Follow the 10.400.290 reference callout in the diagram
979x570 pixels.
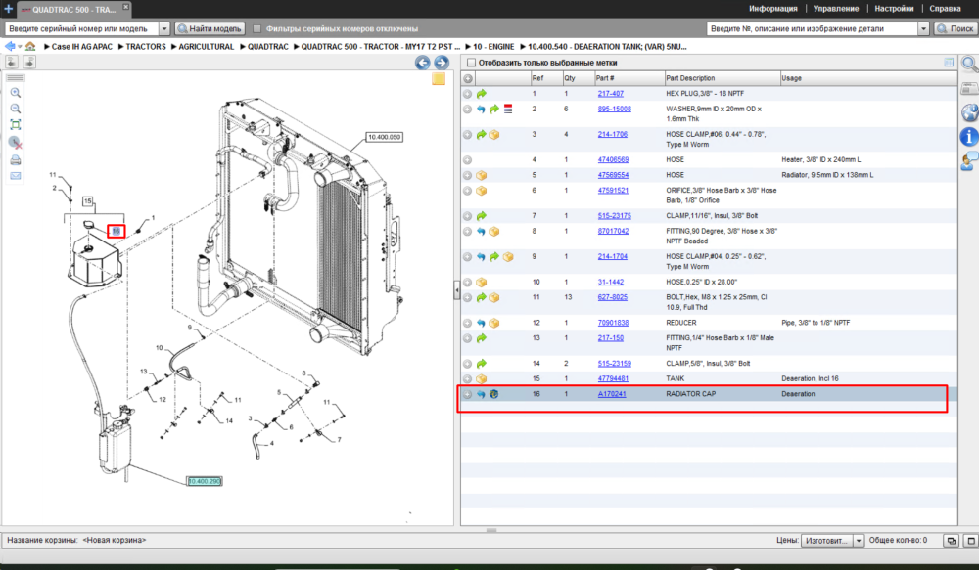click(x=205, y=481)
